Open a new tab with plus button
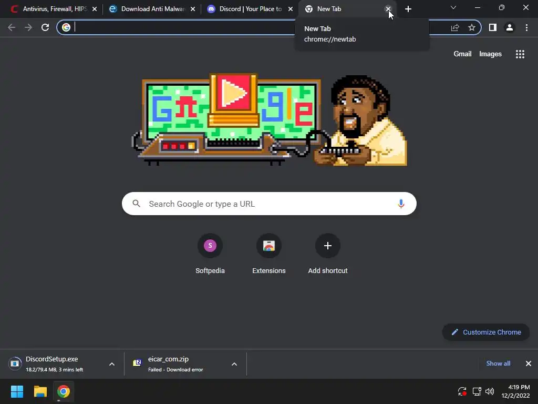 408,9
